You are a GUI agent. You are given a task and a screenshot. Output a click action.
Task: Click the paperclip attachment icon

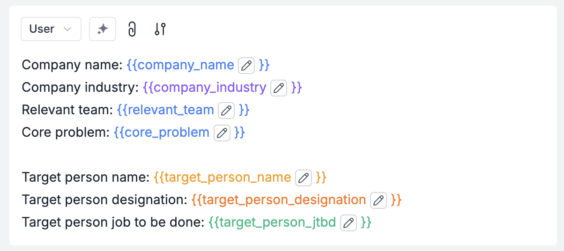point(132,30)
